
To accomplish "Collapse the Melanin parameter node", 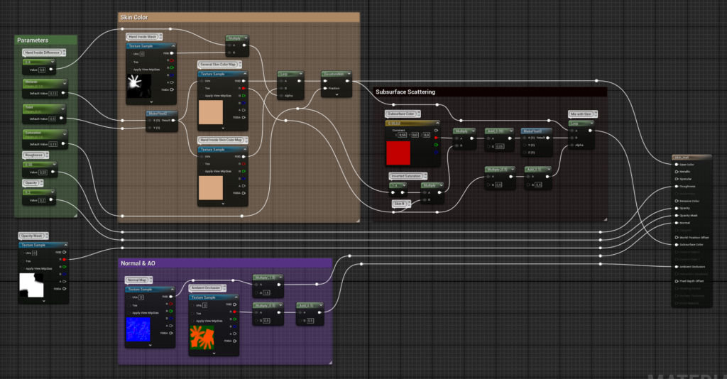I will (x=63, y=83).
